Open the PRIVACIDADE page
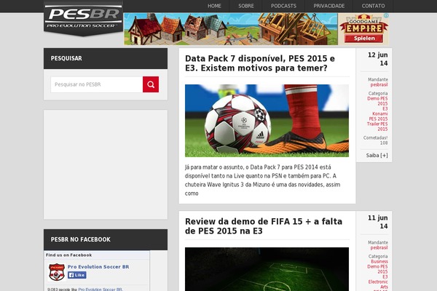 coord(329,6)
